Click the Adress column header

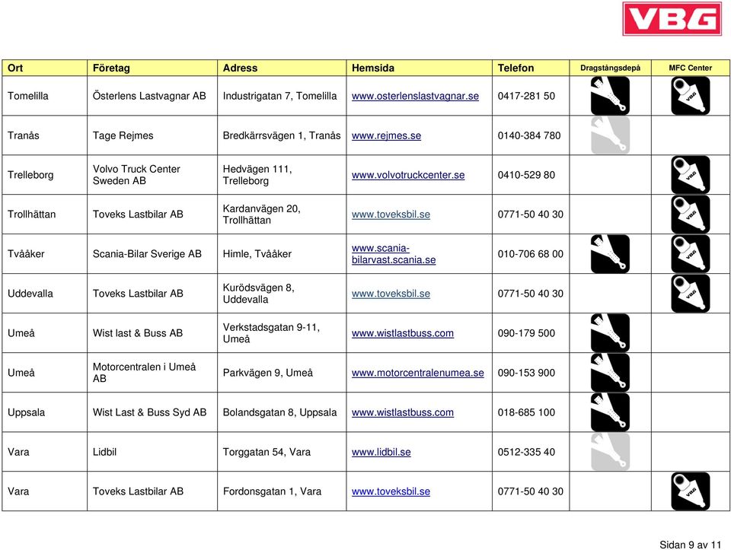(x=282, y=68)
